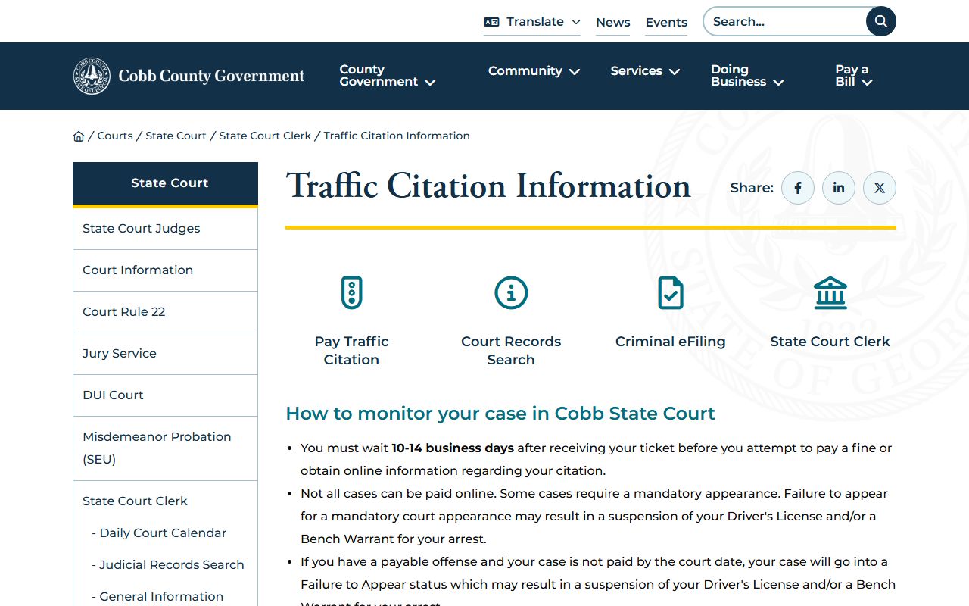This screenshot has height=606, width=969.
Task: Go to Courts breadcrumb
Action: (x=115, y=136)
